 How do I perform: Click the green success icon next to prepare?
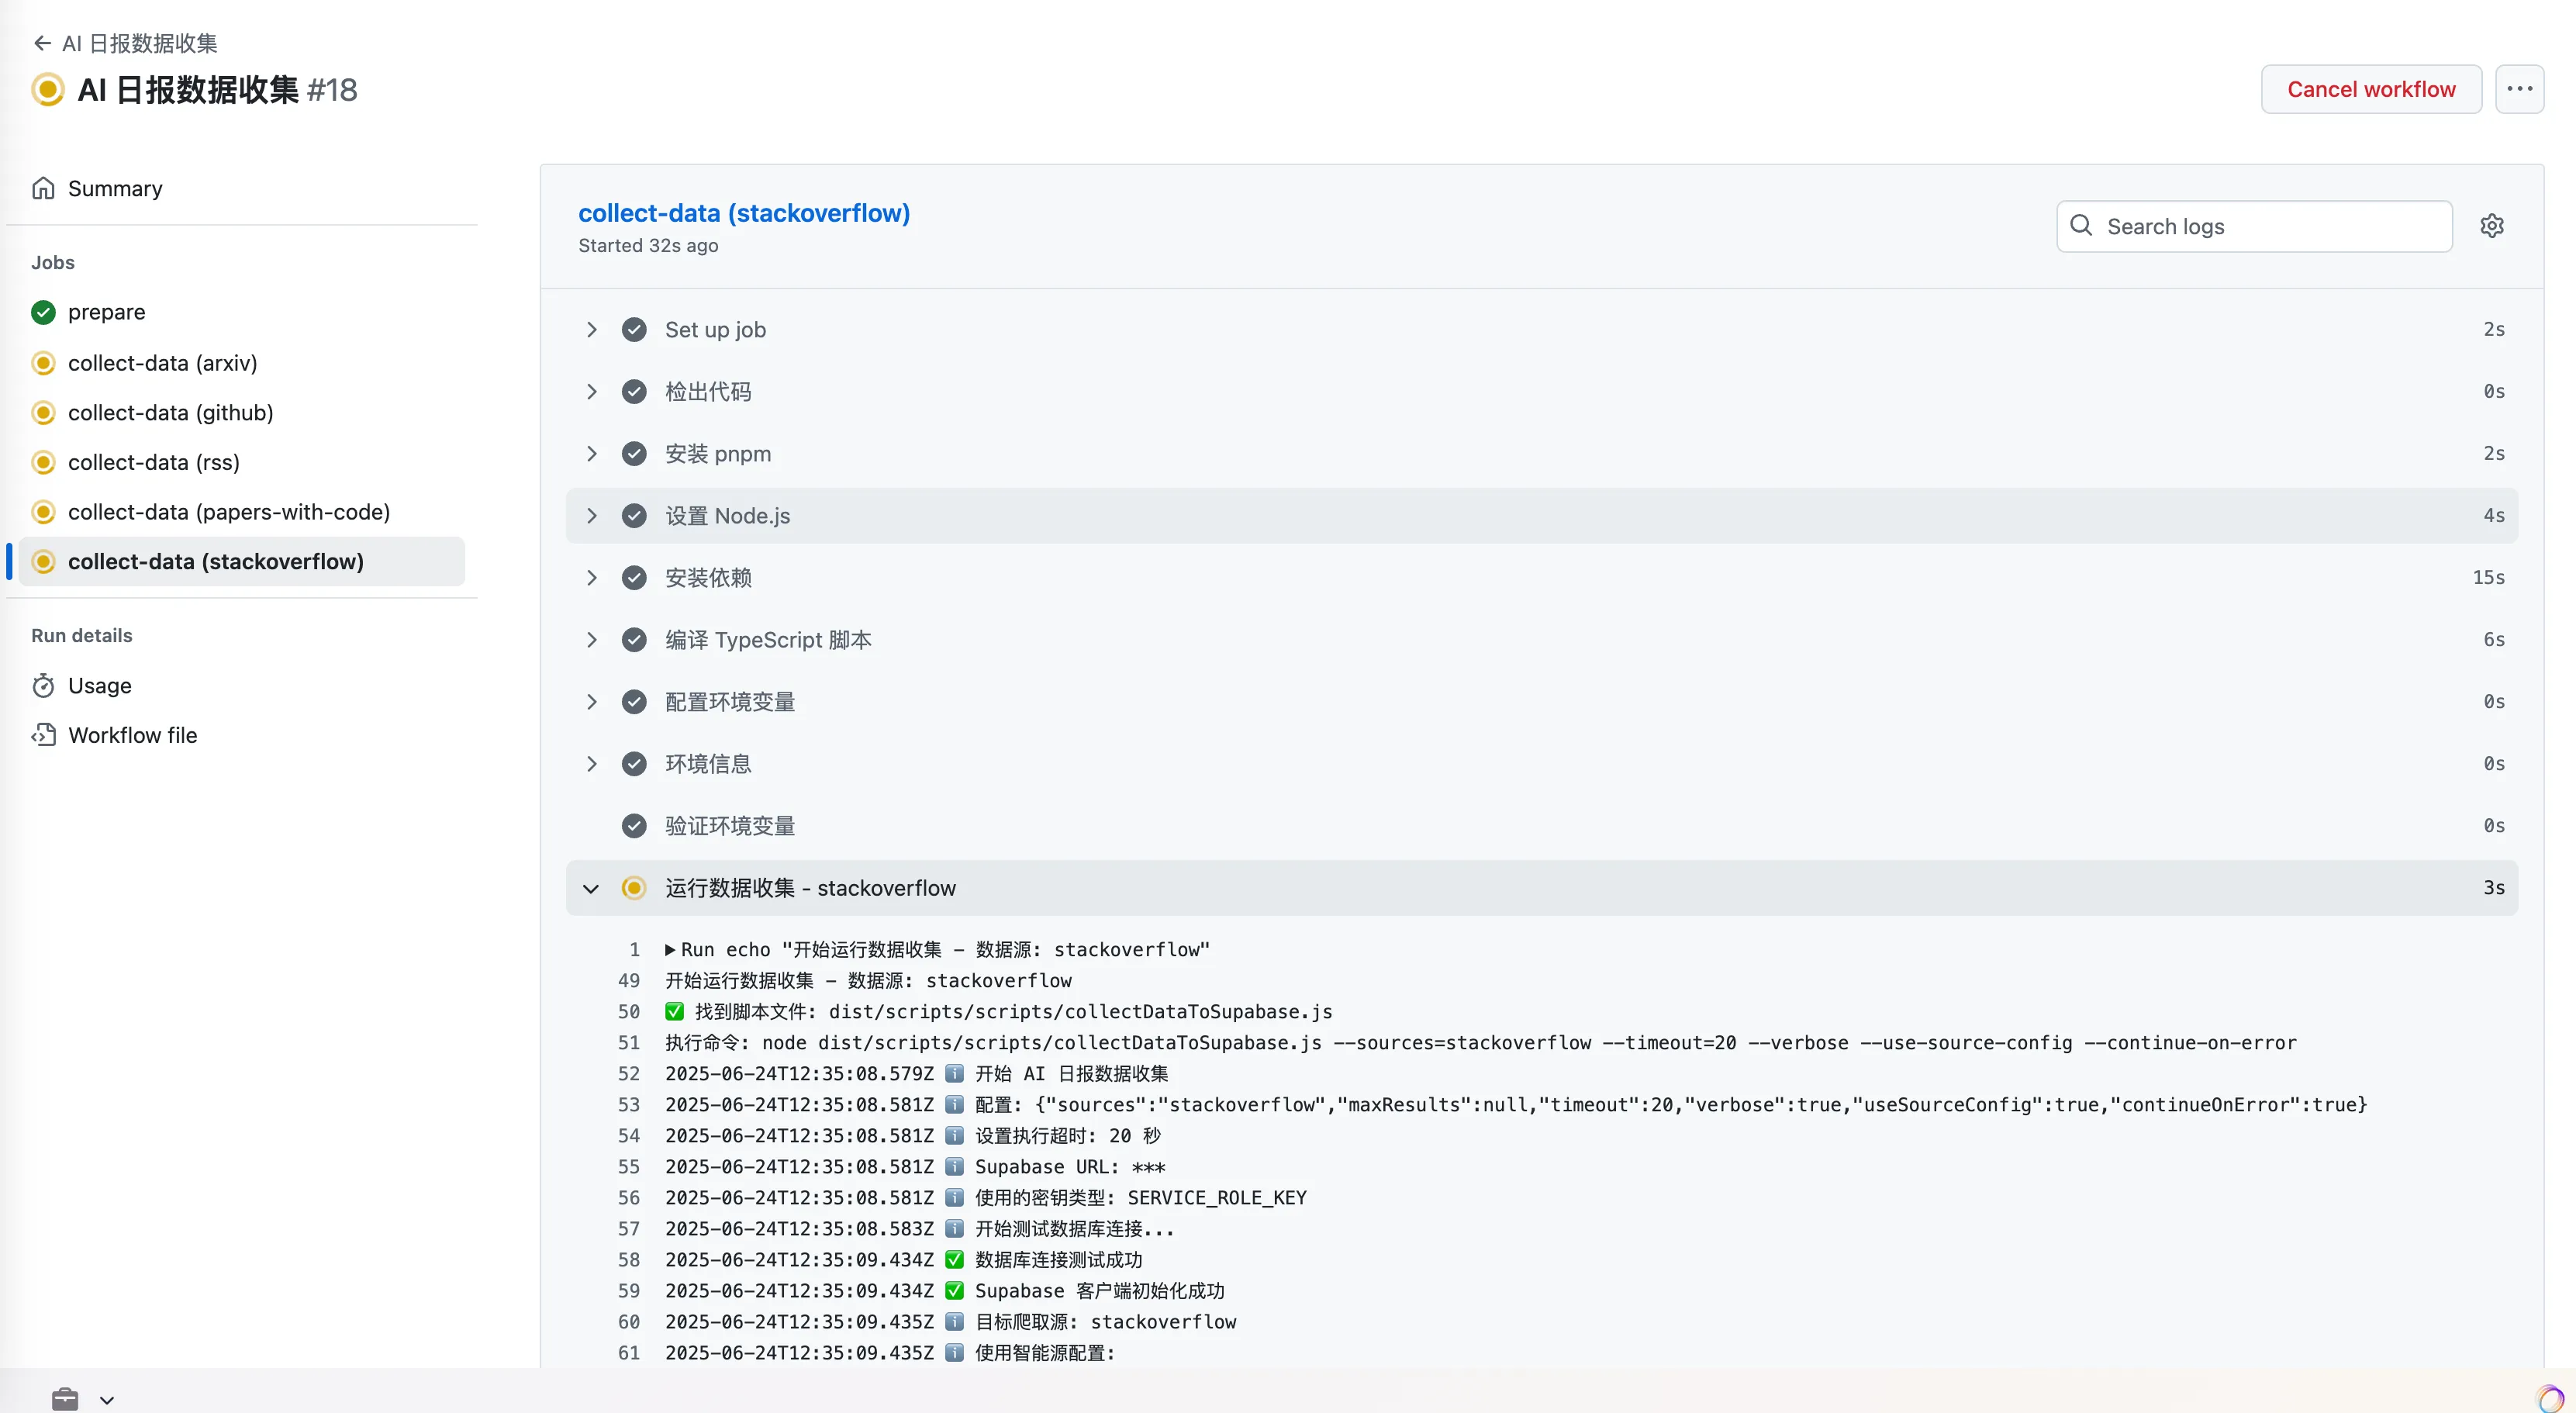click(43, 312)
